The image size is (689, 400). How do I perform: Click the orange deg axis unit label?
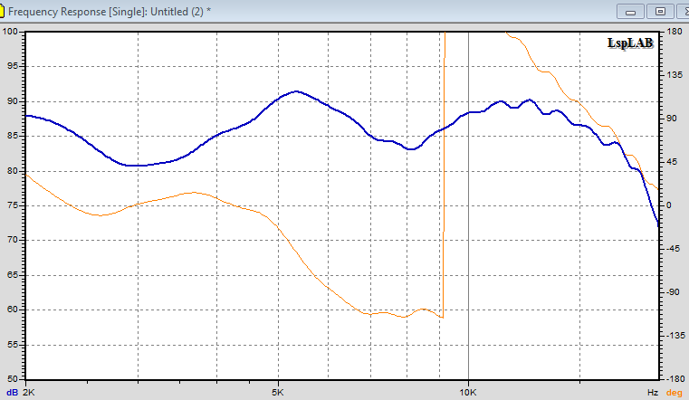pos(675,393)
